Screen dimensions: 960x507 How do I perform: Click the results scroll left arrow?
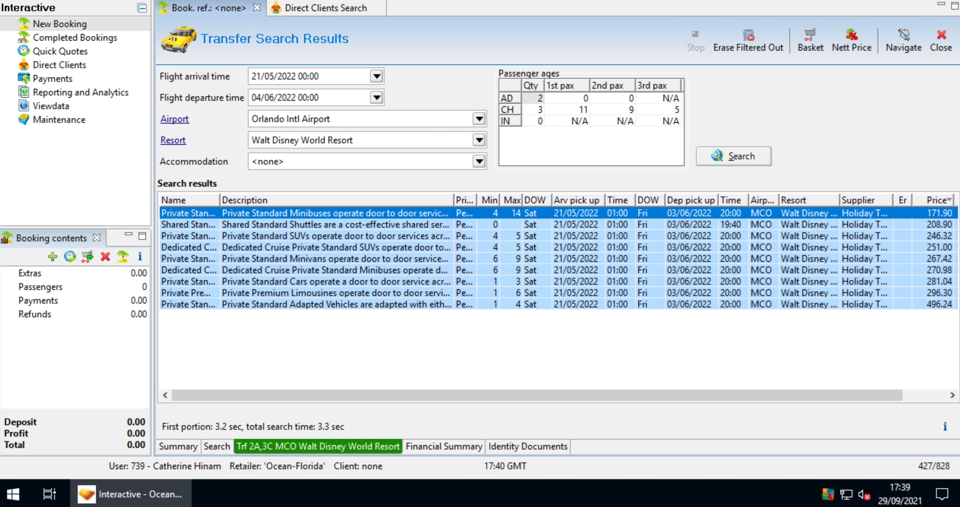click(165, 395)
